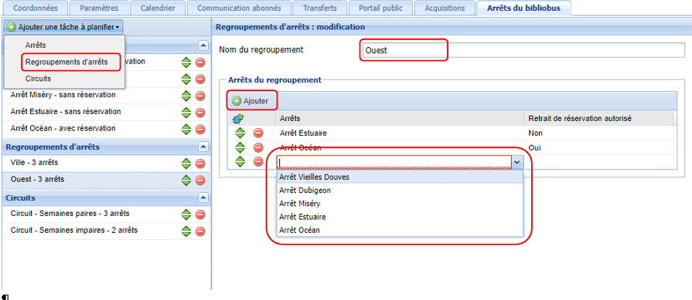Choose Arrêt Estuaire from dropdown list
692x300 pixels.
[x=400, y=217]
